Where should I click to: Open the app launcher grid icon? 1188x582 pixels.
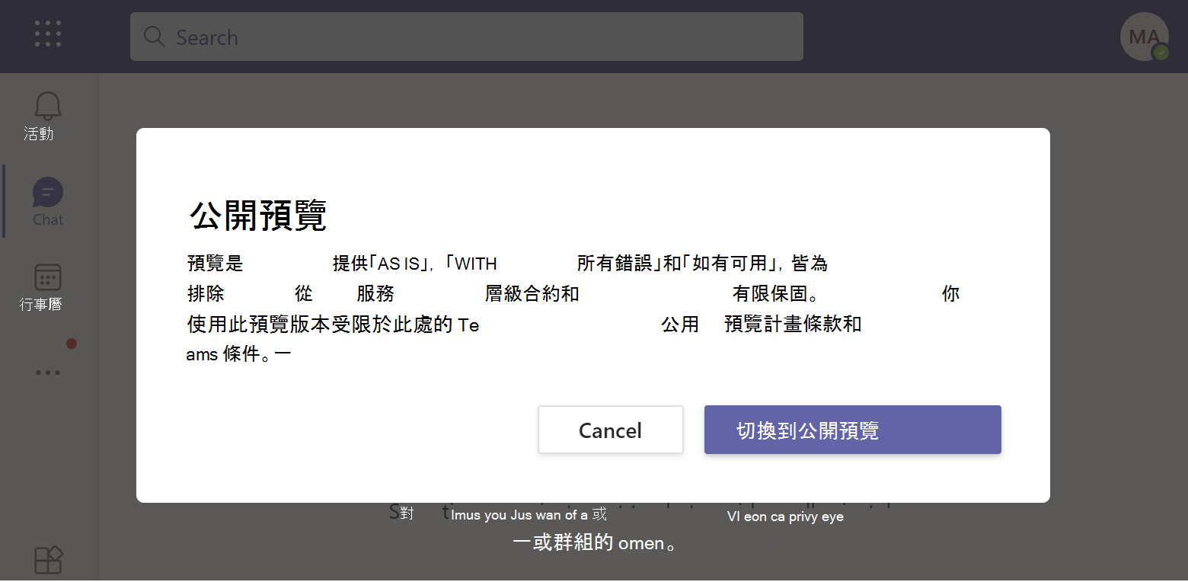click(x=48, y=34)
